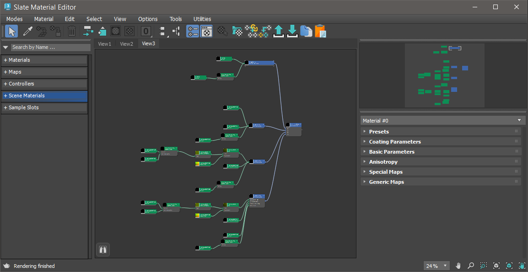Open the Utilities menu

(x=202, y=19)
